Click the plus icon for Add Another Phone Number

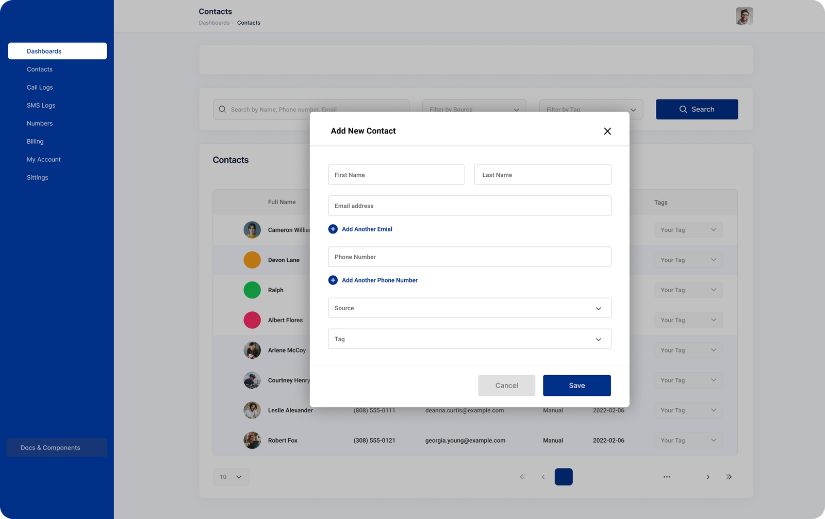[x=333, y=280]
